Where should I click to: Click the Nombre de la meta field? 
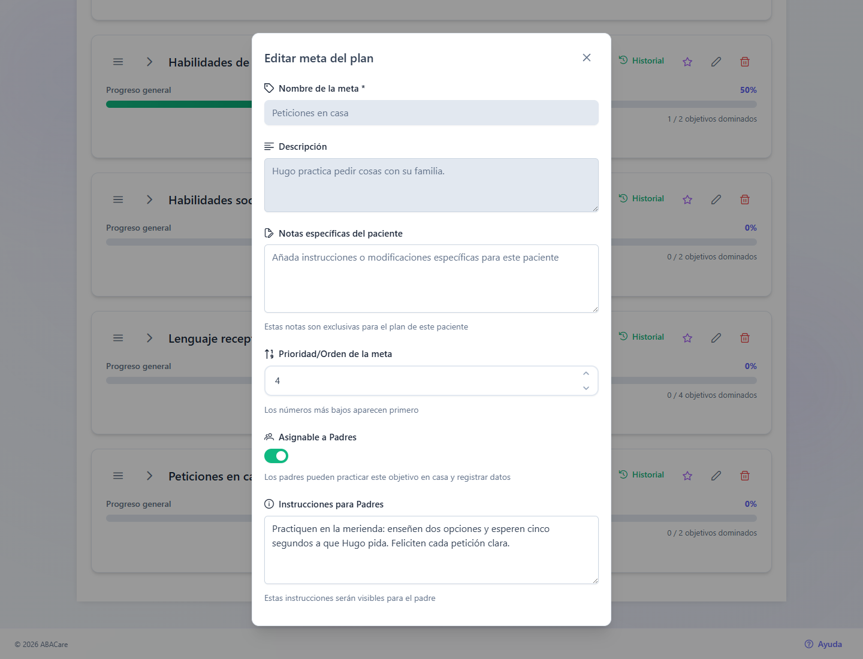point(431,113)
